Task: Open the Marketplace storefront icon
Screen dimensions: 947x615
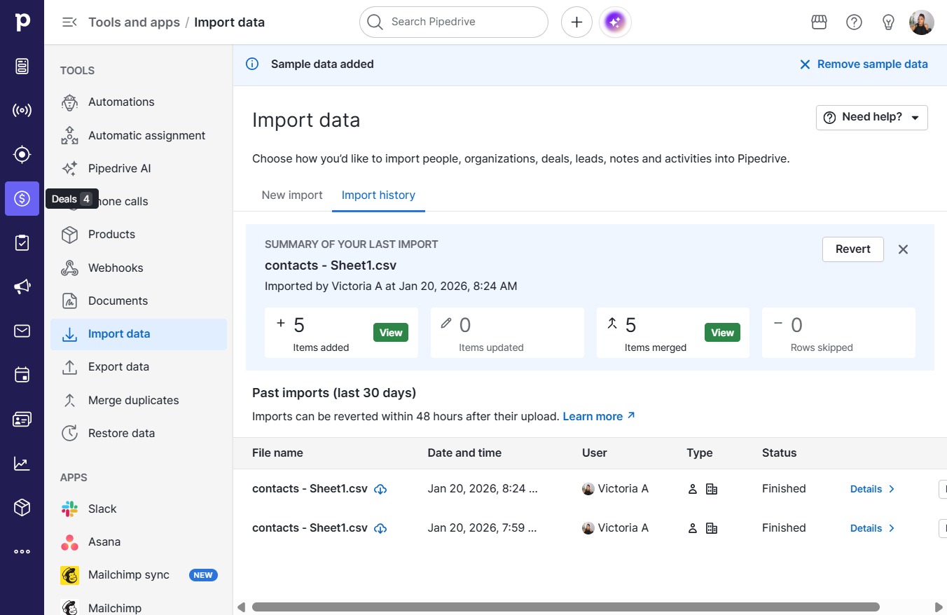Action: [819, 22]
